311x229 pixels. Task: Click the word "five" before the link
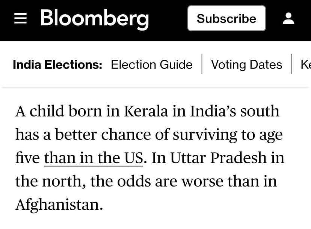[27, 158]
